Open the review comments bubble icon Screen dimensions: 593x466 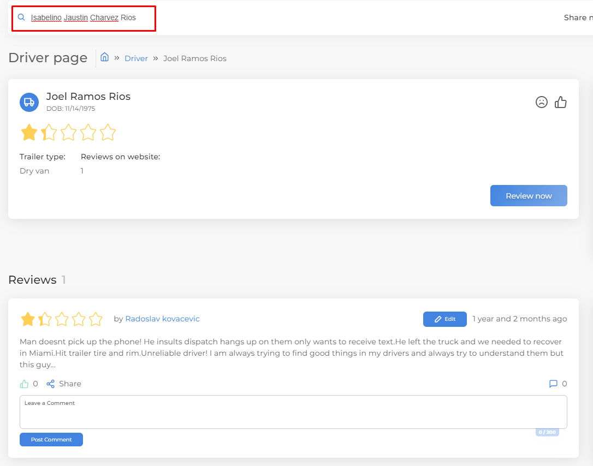click(553, 384)
